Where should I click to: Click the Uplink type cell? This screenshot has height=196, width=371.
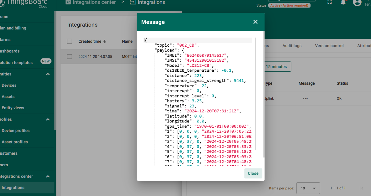[x=269, y=99]
